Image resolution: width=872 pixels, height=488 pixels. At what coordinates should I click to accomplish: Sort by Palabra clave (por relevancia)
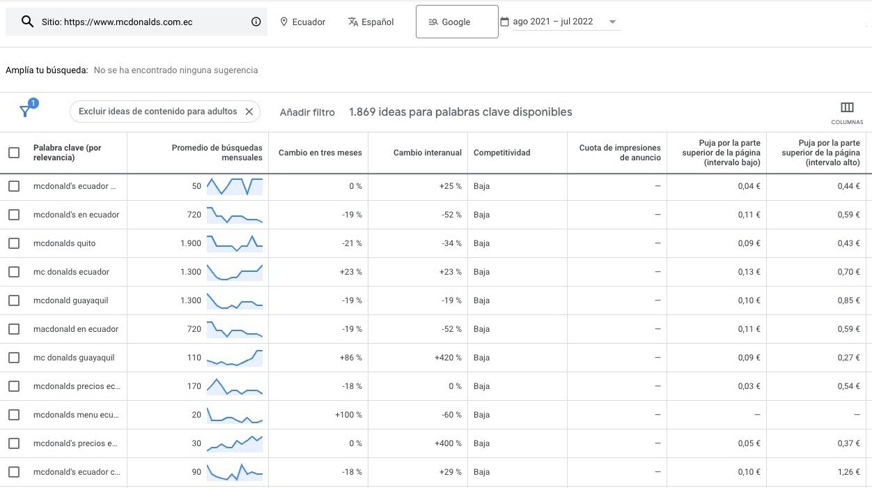click(x=68, y=153)
